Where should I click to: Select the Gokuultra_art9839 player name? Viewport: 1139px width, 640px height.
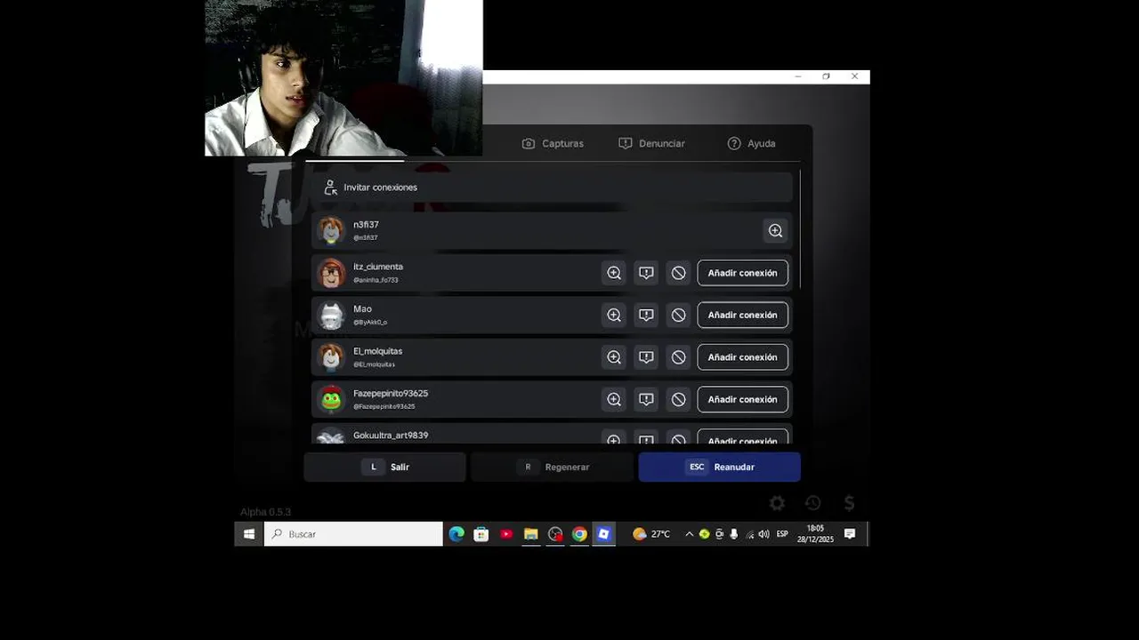[391, 436]
